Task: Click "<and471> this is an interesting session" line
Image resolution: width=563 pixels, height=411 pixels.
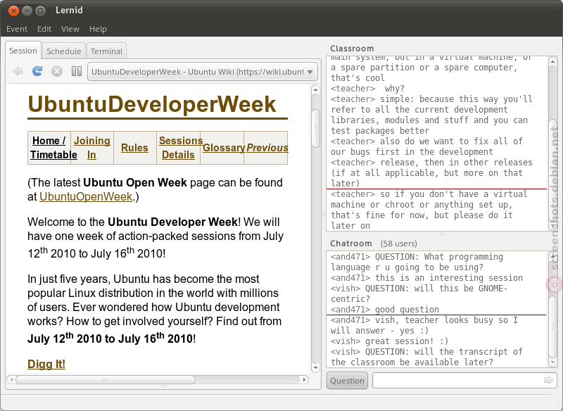Action: click(x=426, y=278)
